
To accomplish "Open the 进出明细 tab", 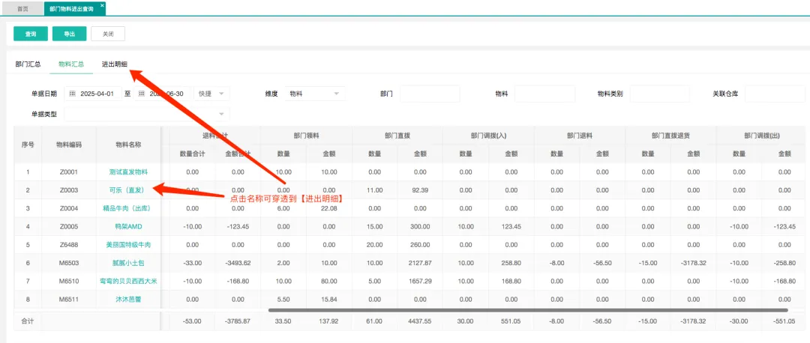I will 115,64.
